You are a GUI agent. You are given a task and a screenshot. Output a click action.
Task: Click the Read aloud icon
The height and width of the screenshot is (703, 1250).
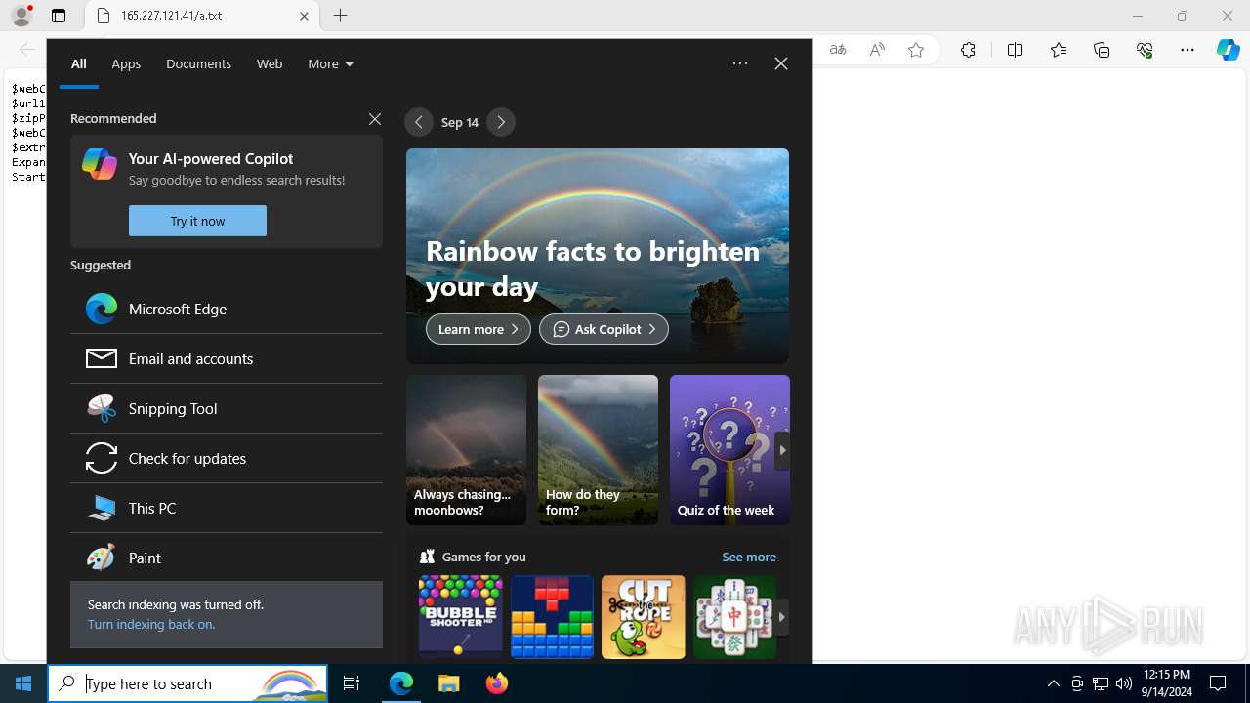point(877,50)
